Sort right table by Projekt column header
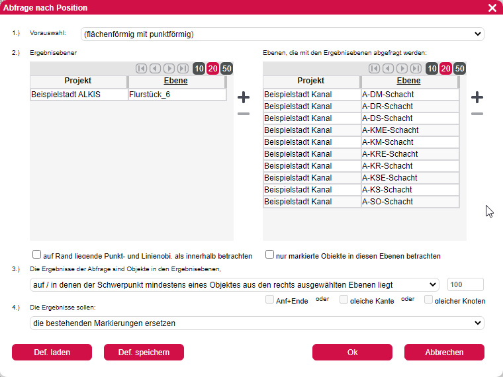This screenshot has width=503, height=377. (x=311, y=81)
